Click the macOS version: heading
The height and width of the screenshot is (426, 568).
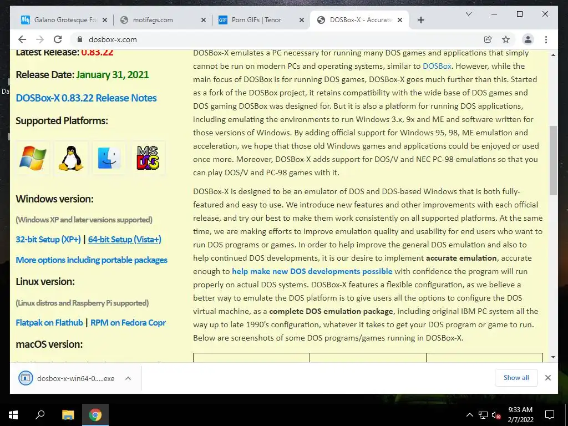click(49, 344)
